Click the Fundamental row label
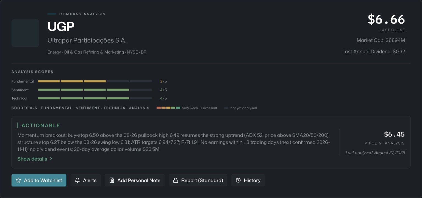 (x=23, y=81)
